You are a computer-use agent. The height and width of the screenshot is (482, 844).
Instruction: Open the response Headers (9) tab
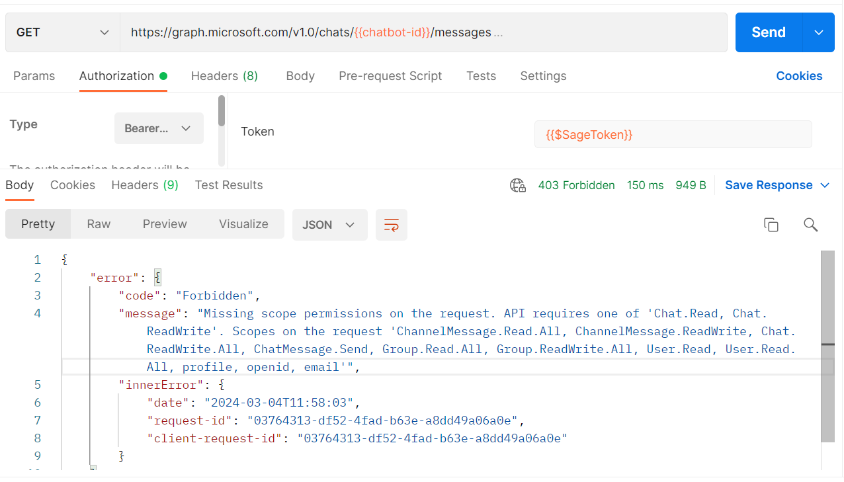tap(145, 185)
